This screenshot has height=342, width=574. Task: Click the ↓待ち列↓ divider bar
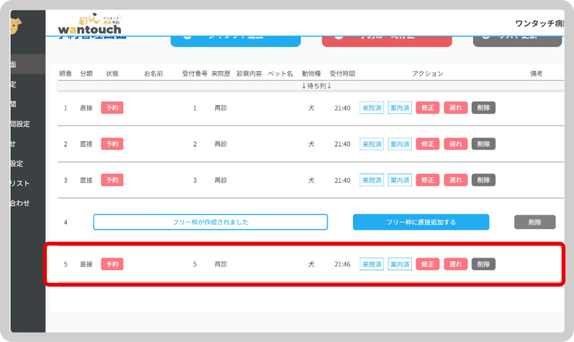click(x=316, y=85)
